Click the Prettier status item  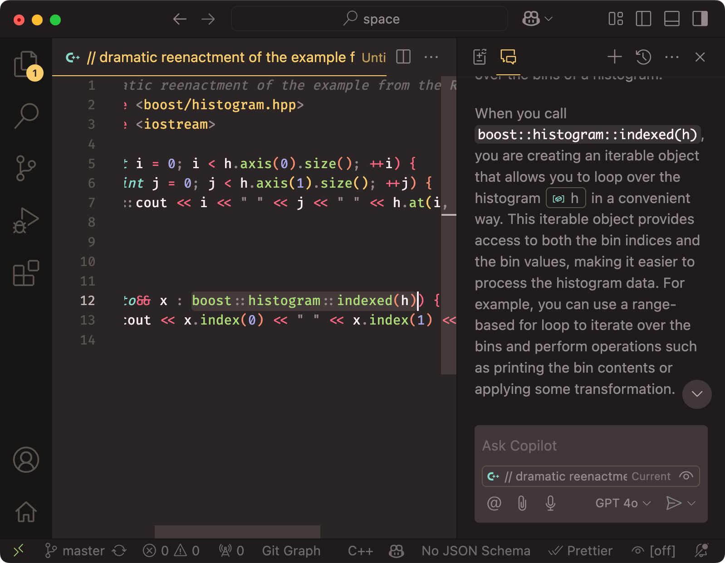(x=581, y=551)
